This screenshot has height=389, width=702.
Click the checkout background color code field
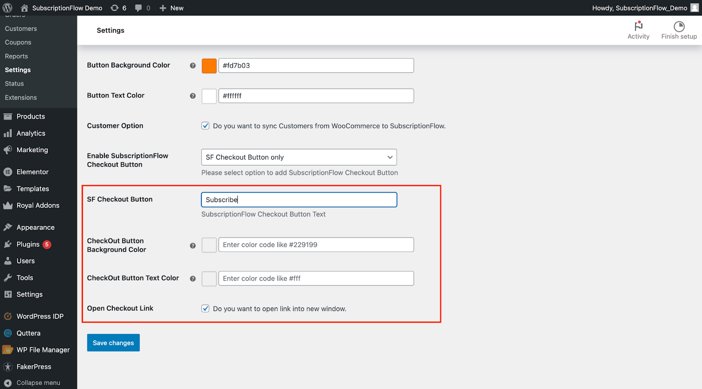click(316, 245)
